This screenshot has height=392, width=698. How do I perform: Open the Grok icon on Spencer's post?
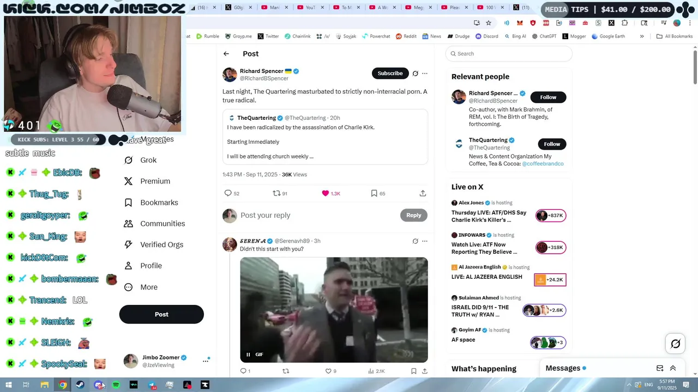[415, 73]
